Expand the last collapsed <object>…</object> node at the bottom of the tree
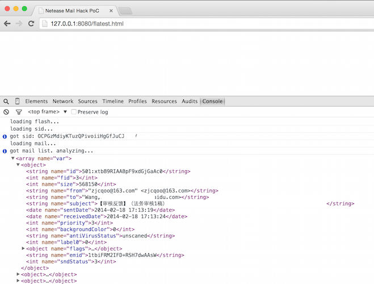374x284 pixels. click(18, 281)
